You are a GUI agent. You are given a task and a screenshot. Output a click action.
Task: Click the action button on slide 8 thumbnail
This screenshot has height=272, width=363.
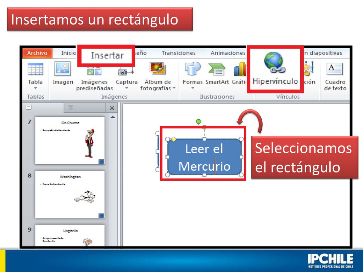(x=101, y=216)
